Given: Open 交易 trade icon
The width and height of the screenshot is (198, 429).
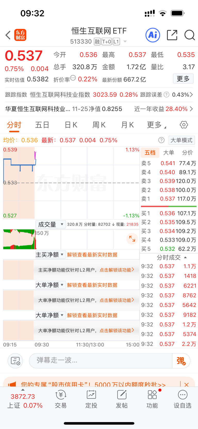Looking at the screenshot, I should pyautogui.click(x=61, y=399).
